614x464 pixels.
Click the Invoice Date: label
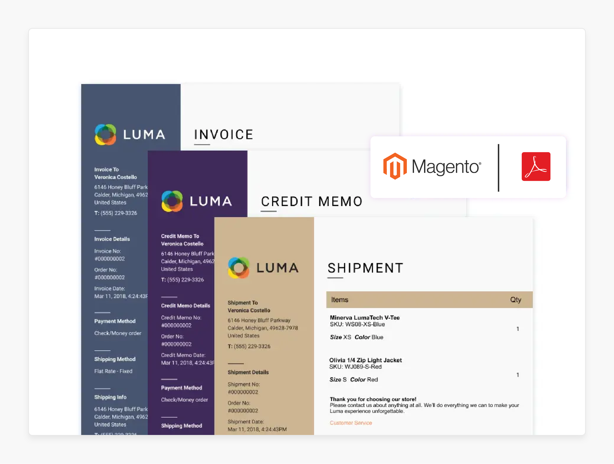coord(110,289)
